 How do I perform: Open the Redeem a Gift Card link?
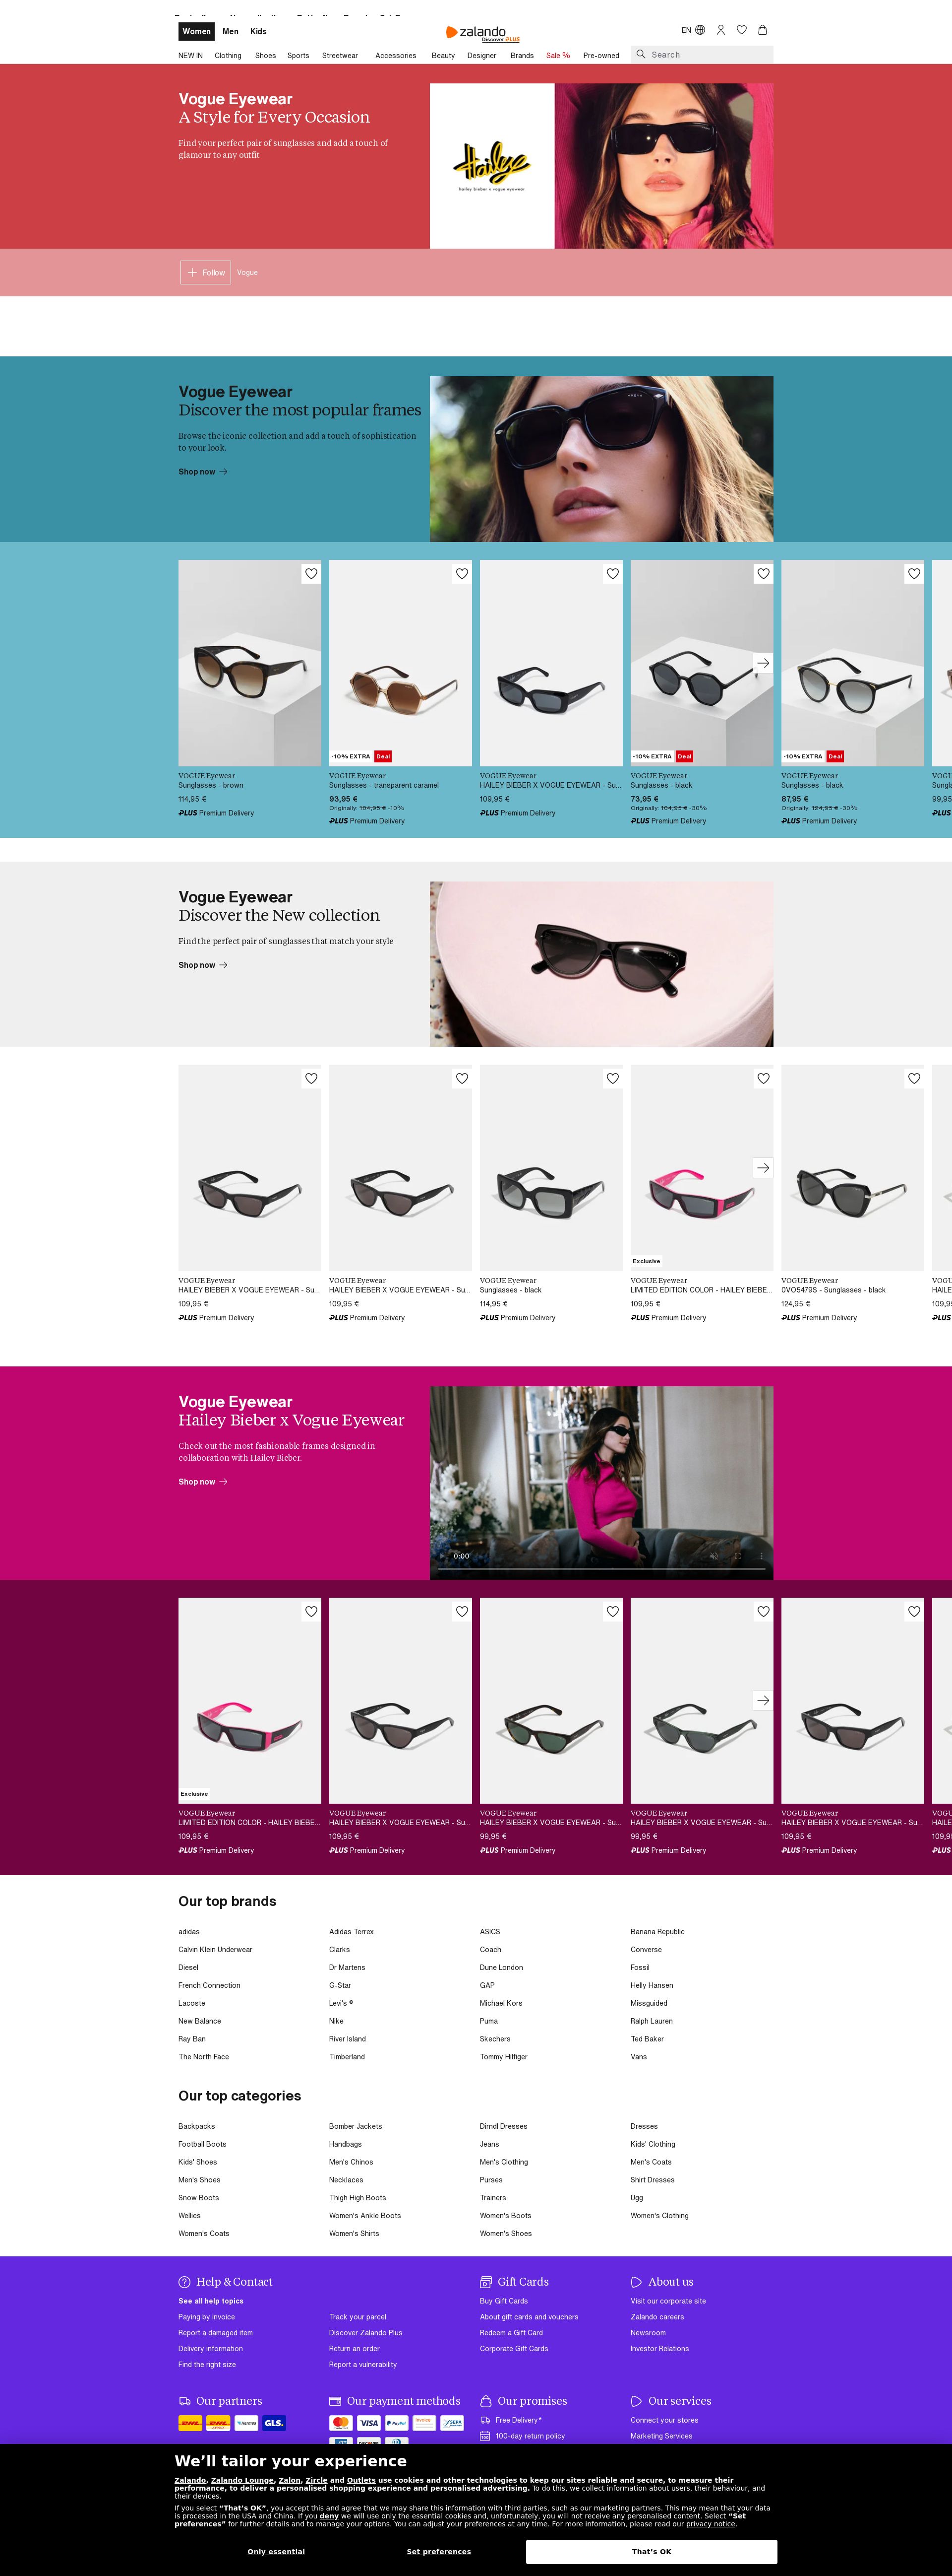512,2333
